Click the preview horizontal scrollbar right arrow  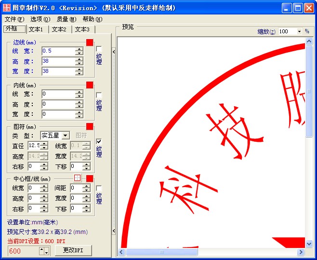(301, 252)
